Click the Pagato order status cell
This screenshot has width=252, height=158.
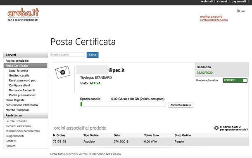pos(179,142)
